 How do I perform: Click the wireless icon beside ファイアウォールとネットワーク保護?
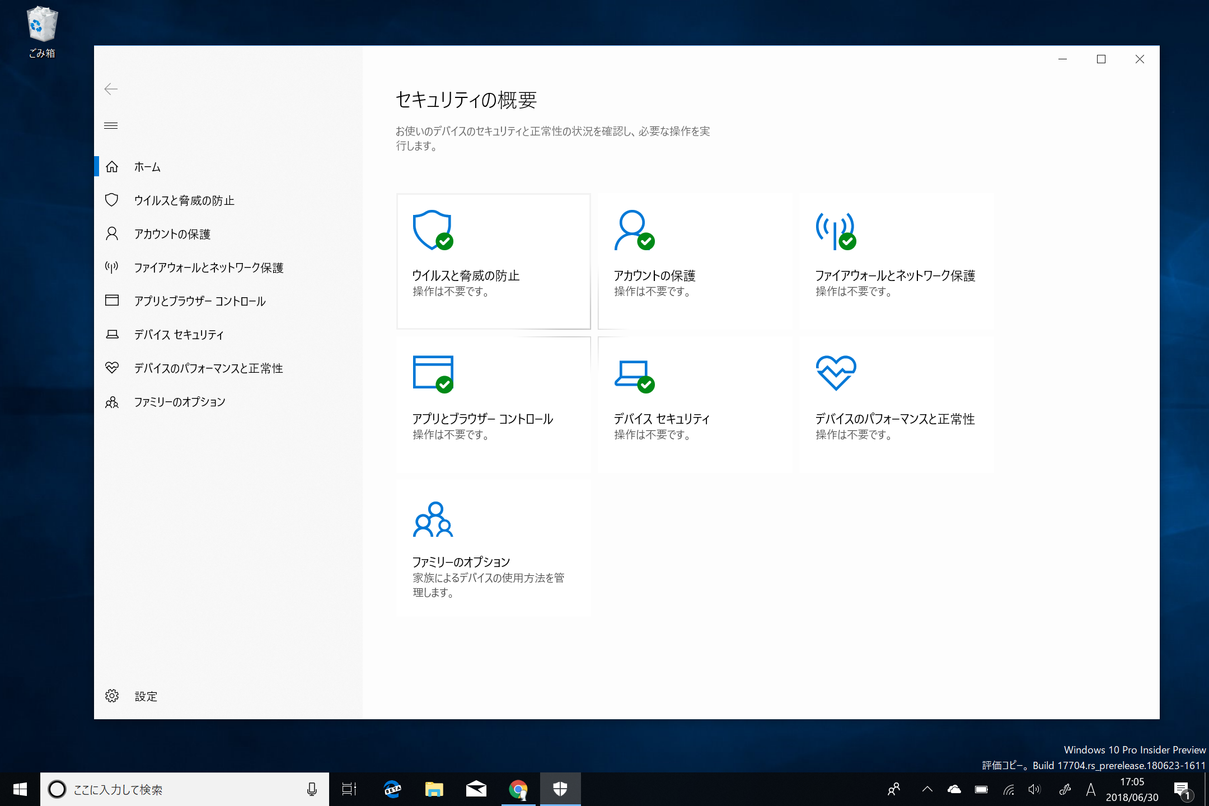112,268
